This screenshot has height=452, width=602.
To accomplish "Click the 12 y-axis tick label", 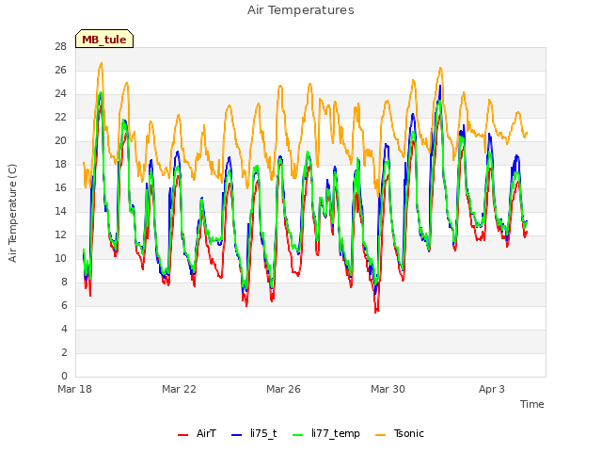I will 60,234.
